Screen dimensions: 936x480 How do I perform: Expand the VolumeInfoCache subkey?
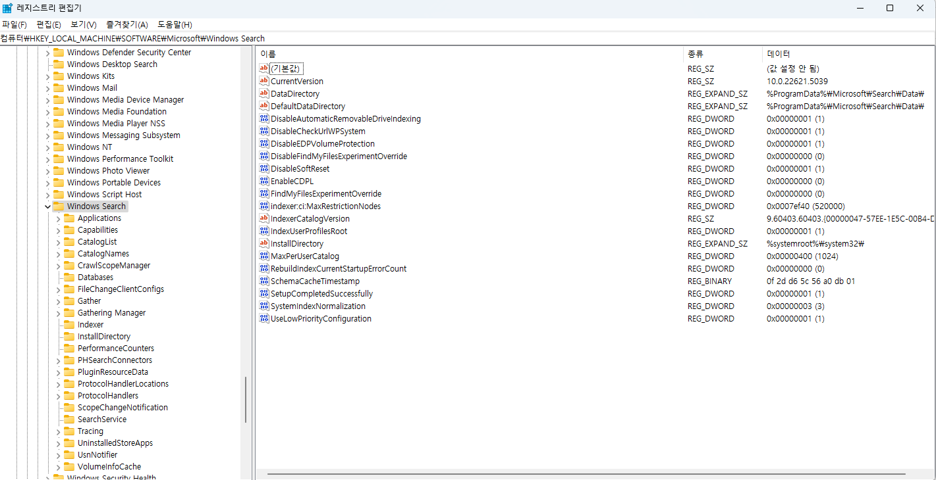58,467
